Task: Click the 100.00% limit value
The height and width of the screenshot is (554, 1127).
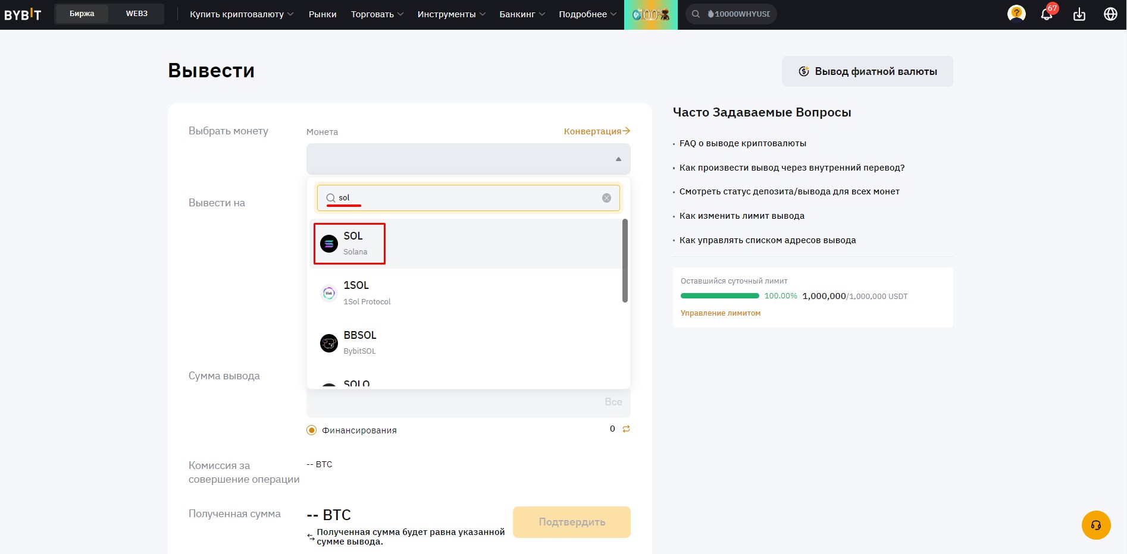Action: pos(781,296)
